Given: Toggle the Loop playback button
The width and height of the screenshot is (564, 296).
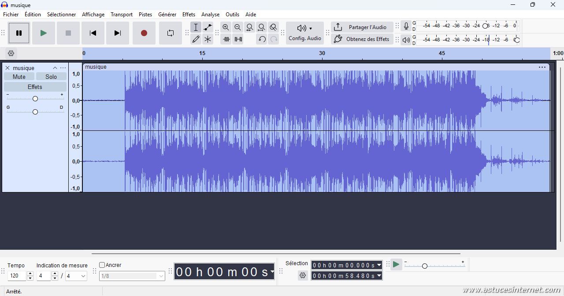Looking at the screenshot, I should click(x=170, y=33).
